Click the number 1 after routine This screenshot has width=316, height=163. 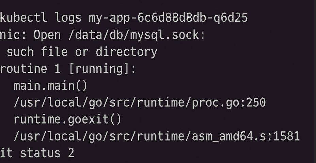coord(58,69)
